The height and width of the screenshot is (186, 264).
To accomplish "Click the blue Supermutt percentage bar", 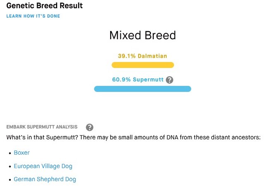I will pyautogui.click(x=143, y=89).
